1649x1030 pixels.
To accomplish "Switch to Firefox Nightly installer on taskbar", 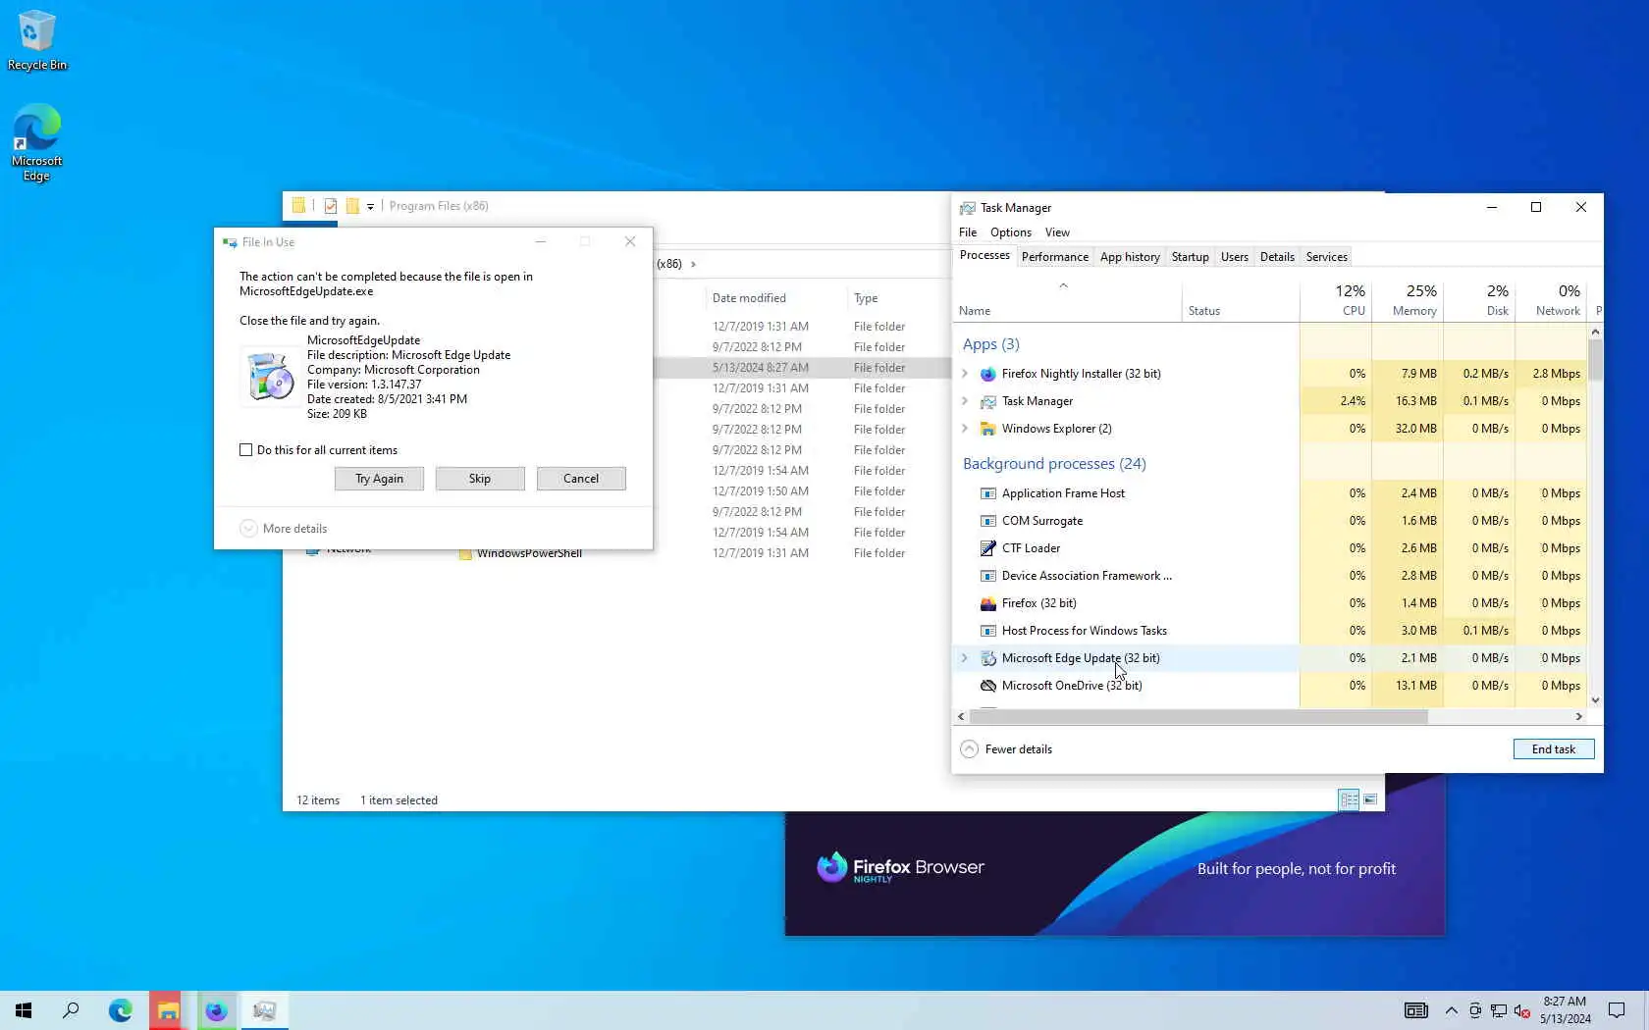I will click(x=216, y=1010).
